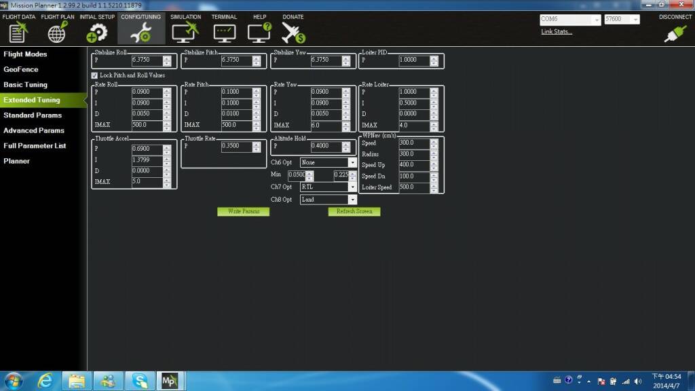The width and height of the screenshot is (695, 391).
Task: Open Skype from the taskbar
Action: click(x=140, y=381)
